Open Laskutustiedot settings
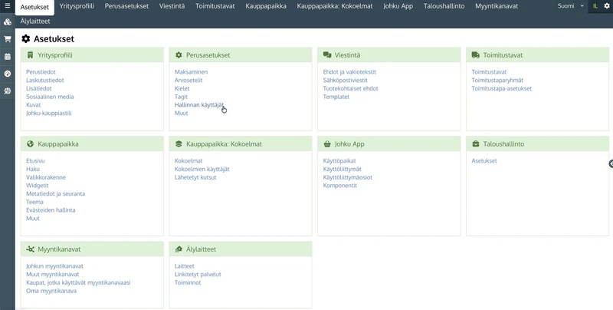The height and width of the screenshot is (310, 613). point(45,81)
